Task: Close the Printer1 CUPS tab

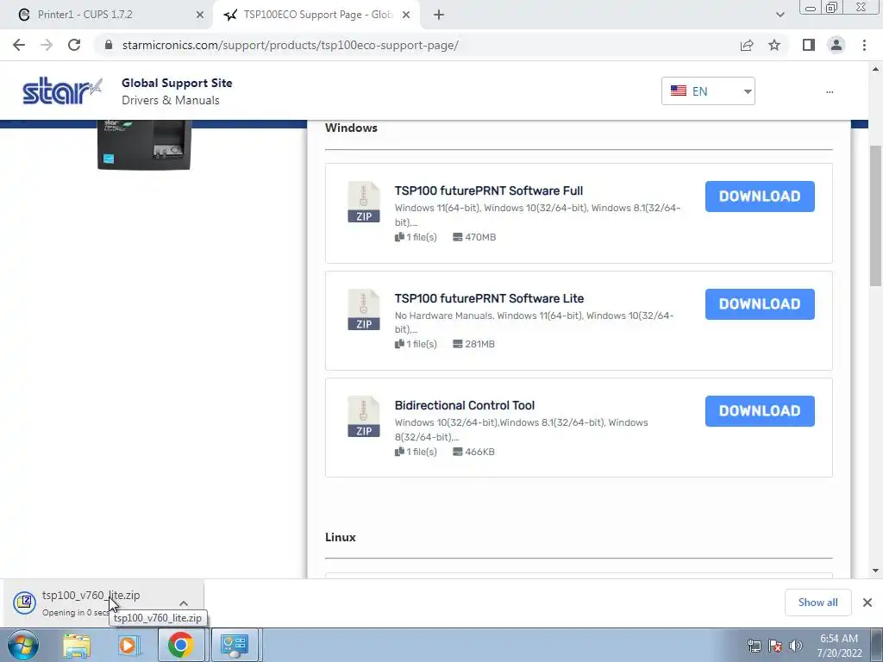Action: [x=200, y=16]
